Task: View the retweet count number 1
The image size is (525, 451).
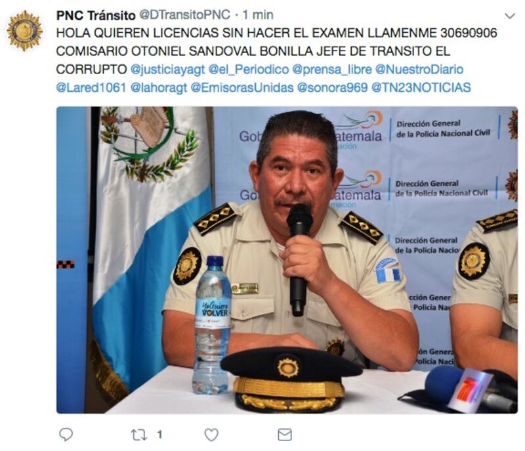Action: (159, 435)
